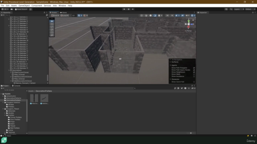This screenshot has width=257, height=144.
Task: Switch to the Console tab
Action: [x=16, y=86]
